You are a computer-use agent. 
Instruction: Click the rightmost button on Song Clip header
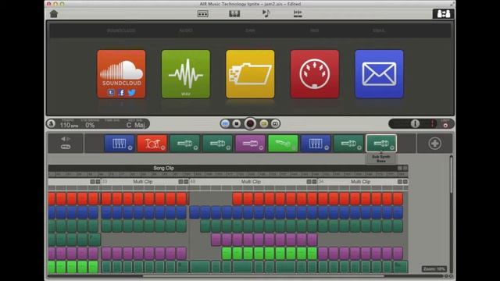coord(405,168)
